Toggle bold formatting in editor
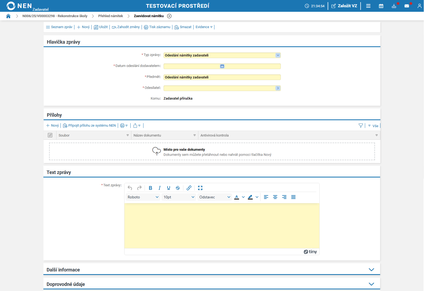The height and width of the screenshot is (291, 424). tap(150, 188)
